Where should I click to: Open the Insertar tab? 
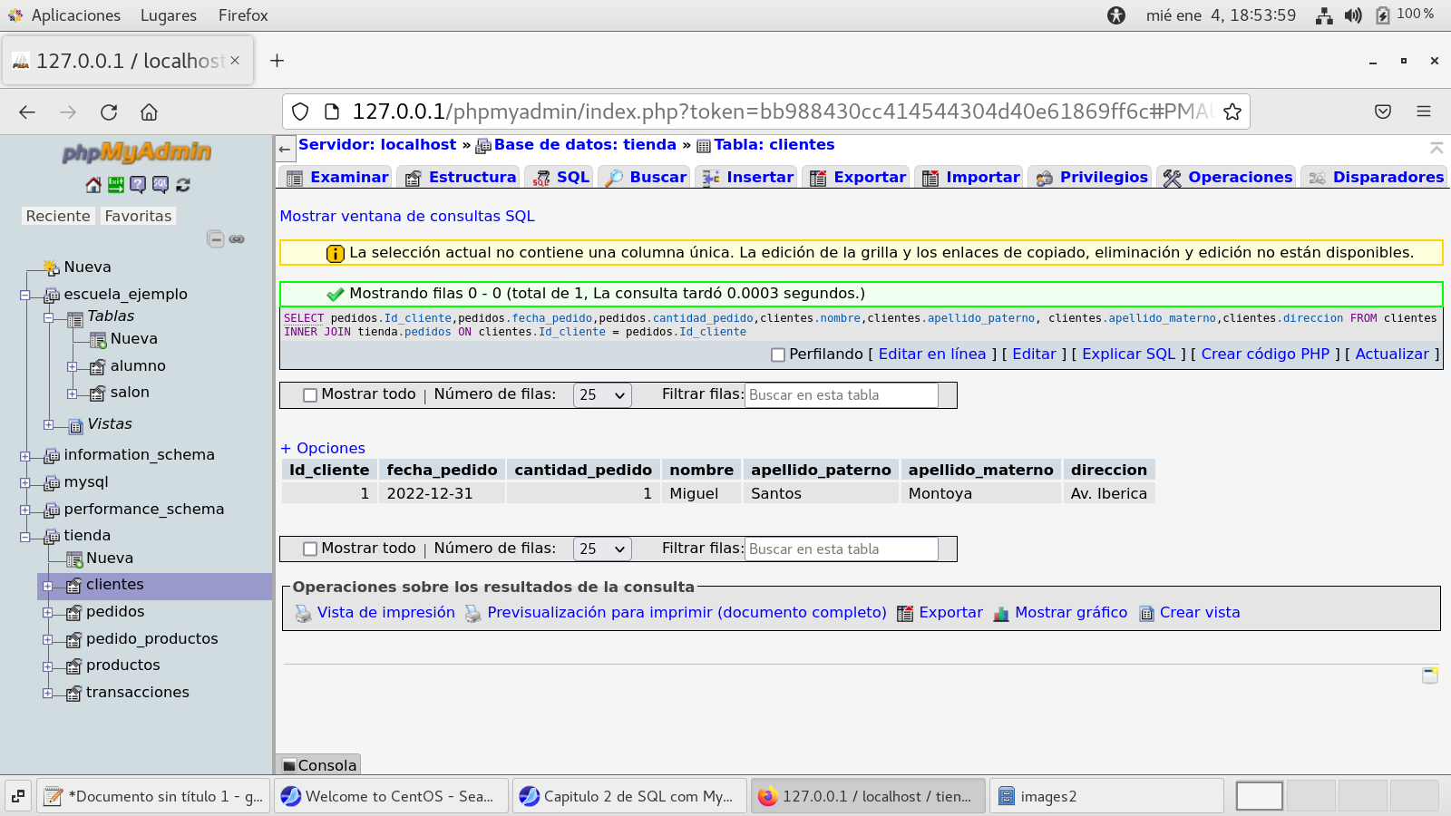(759, 178)
